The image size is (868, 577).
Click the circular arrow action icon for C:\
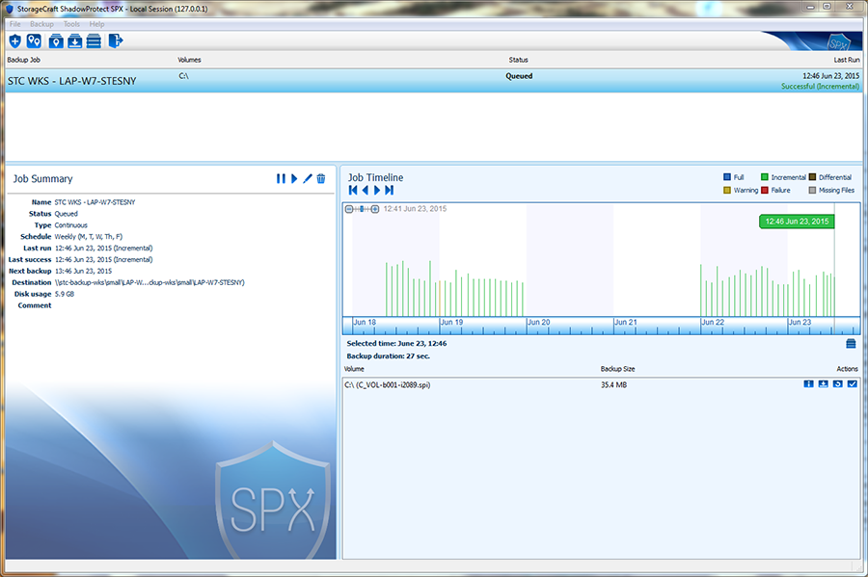[x=837, y=383]
